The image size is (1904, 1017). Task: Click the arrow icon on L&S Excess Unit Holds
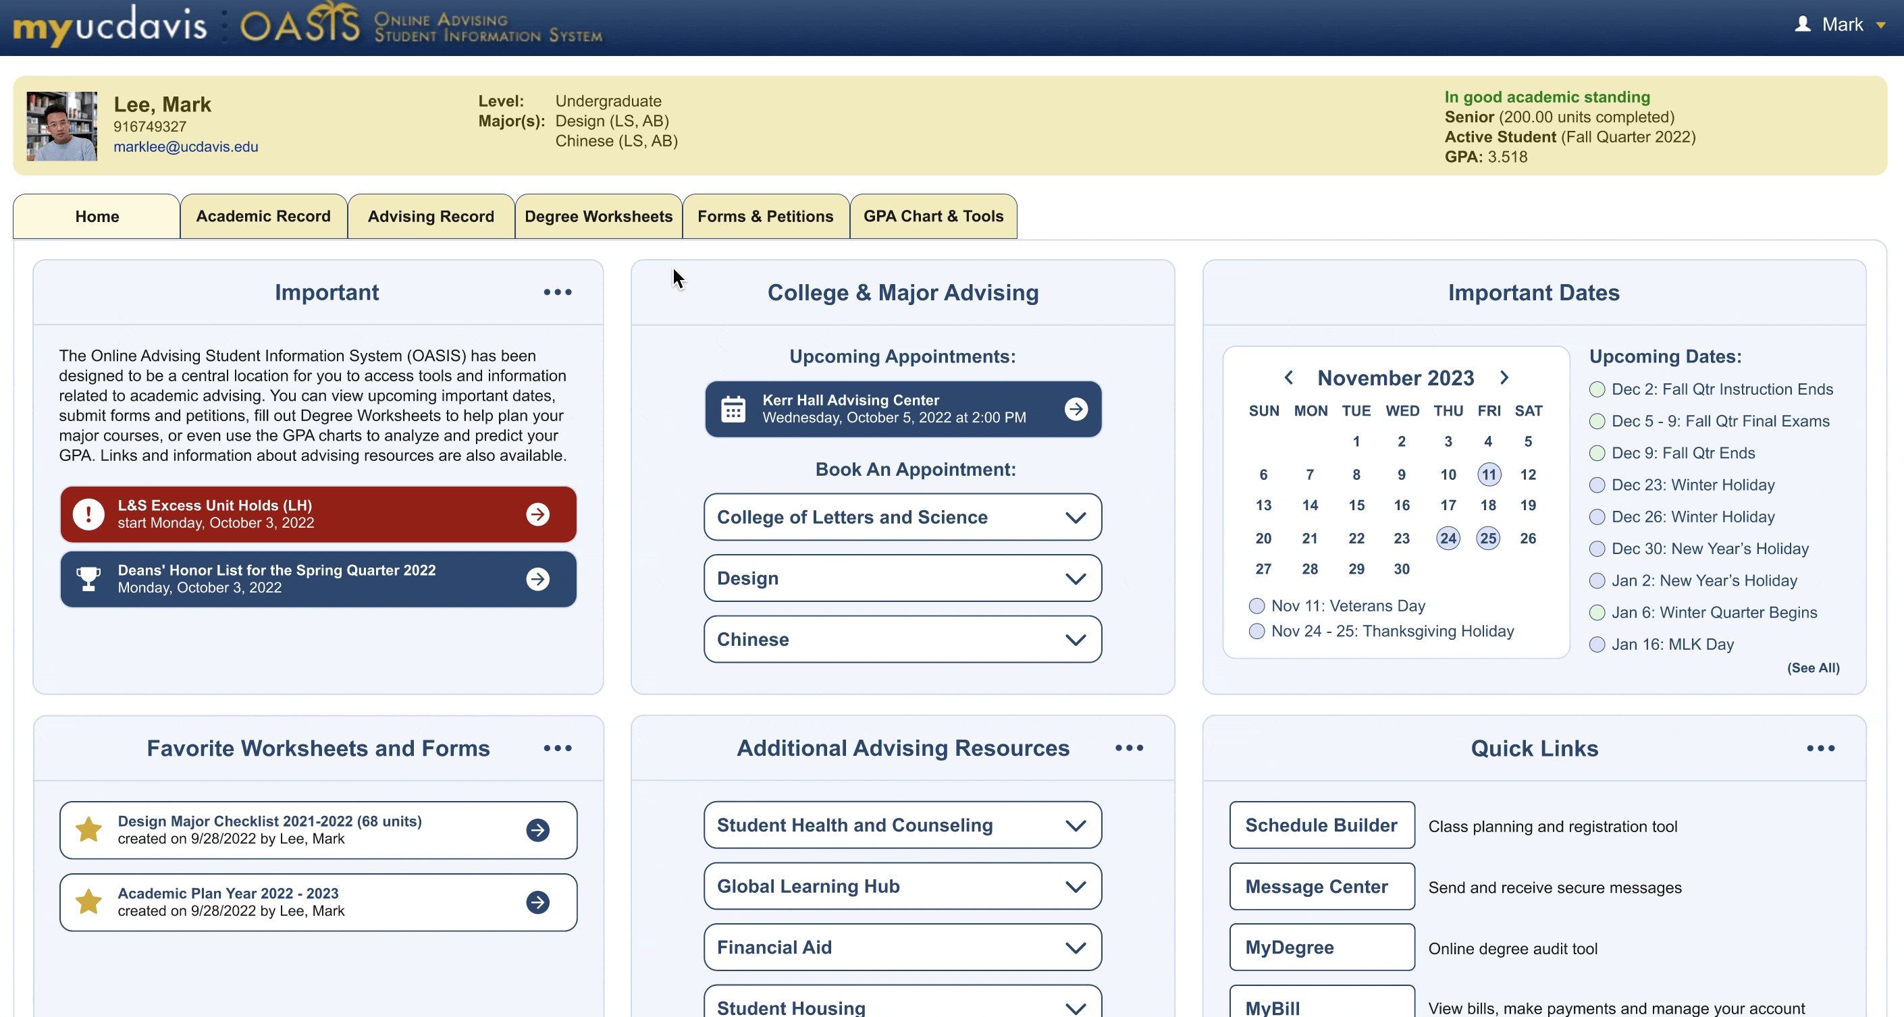click(x=539, y=512)
